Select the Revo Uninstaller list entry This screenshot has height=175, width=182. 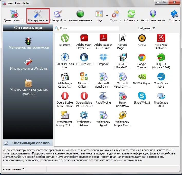122,99
